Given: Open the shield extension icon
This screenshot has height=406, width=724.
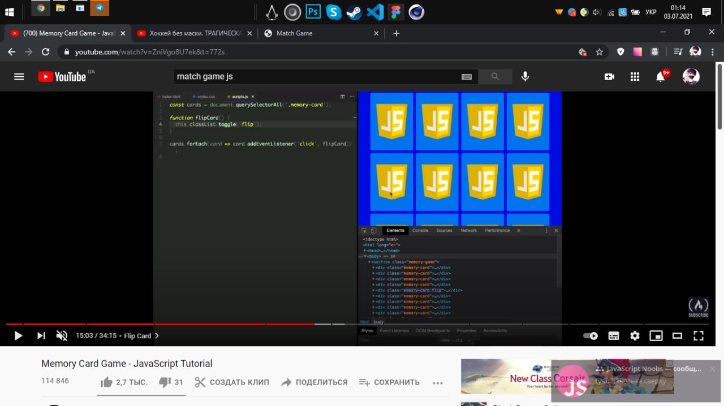Looking at the screenshot, I should click(620, 52).
